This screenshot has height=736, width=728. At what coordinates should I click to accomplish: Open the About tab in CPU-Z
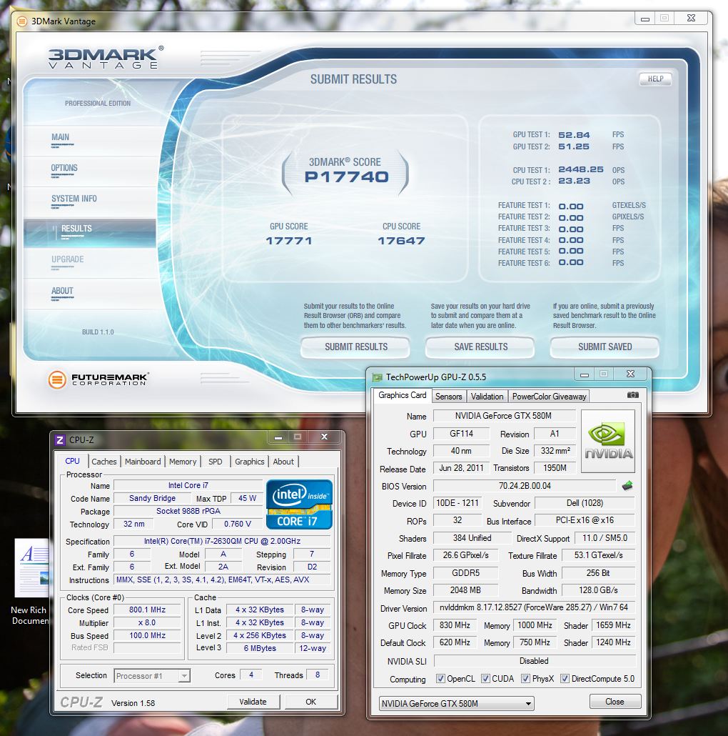283,462
